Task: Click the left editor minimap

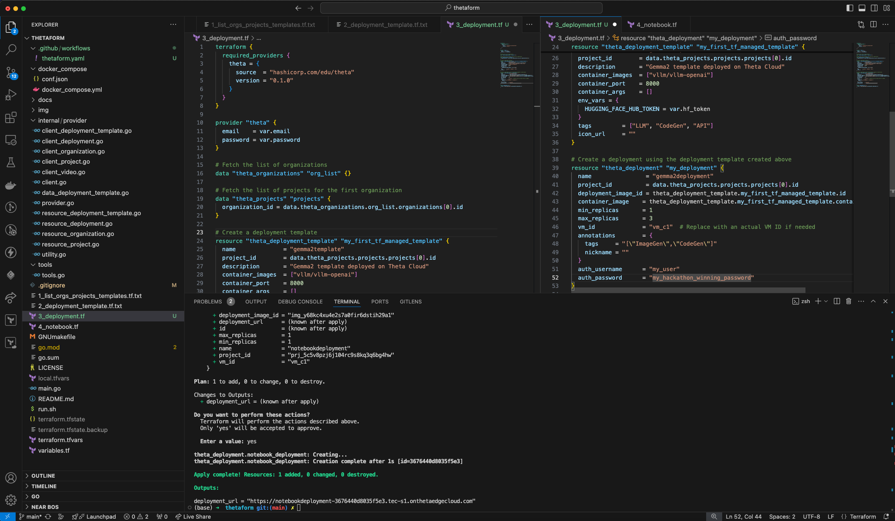Action: pyautogui.click(x=516, y=64)
